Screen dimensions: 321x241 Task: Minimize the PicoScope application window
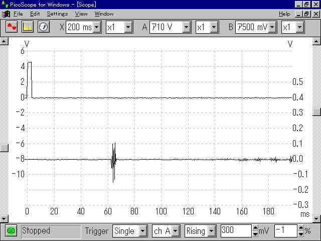tap(298, 5)
